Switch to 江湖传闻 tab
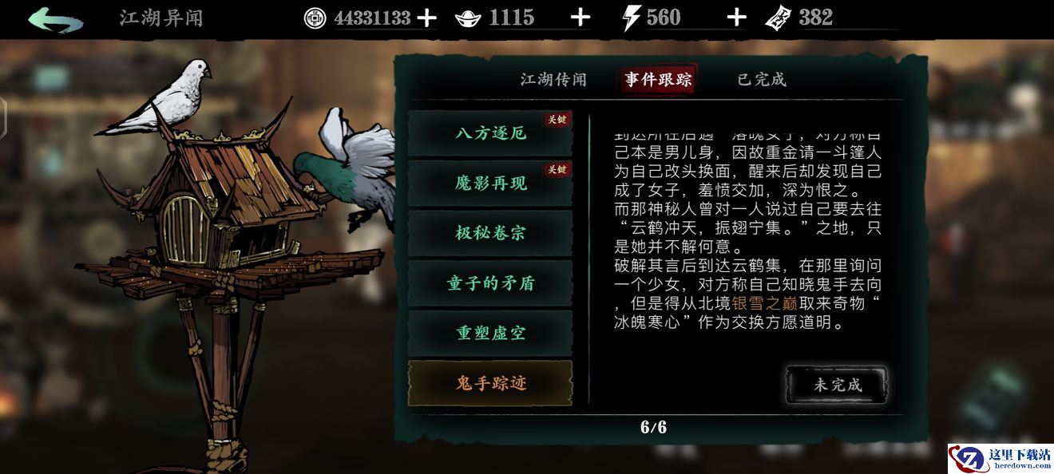1054x474 pixels. 553,80
